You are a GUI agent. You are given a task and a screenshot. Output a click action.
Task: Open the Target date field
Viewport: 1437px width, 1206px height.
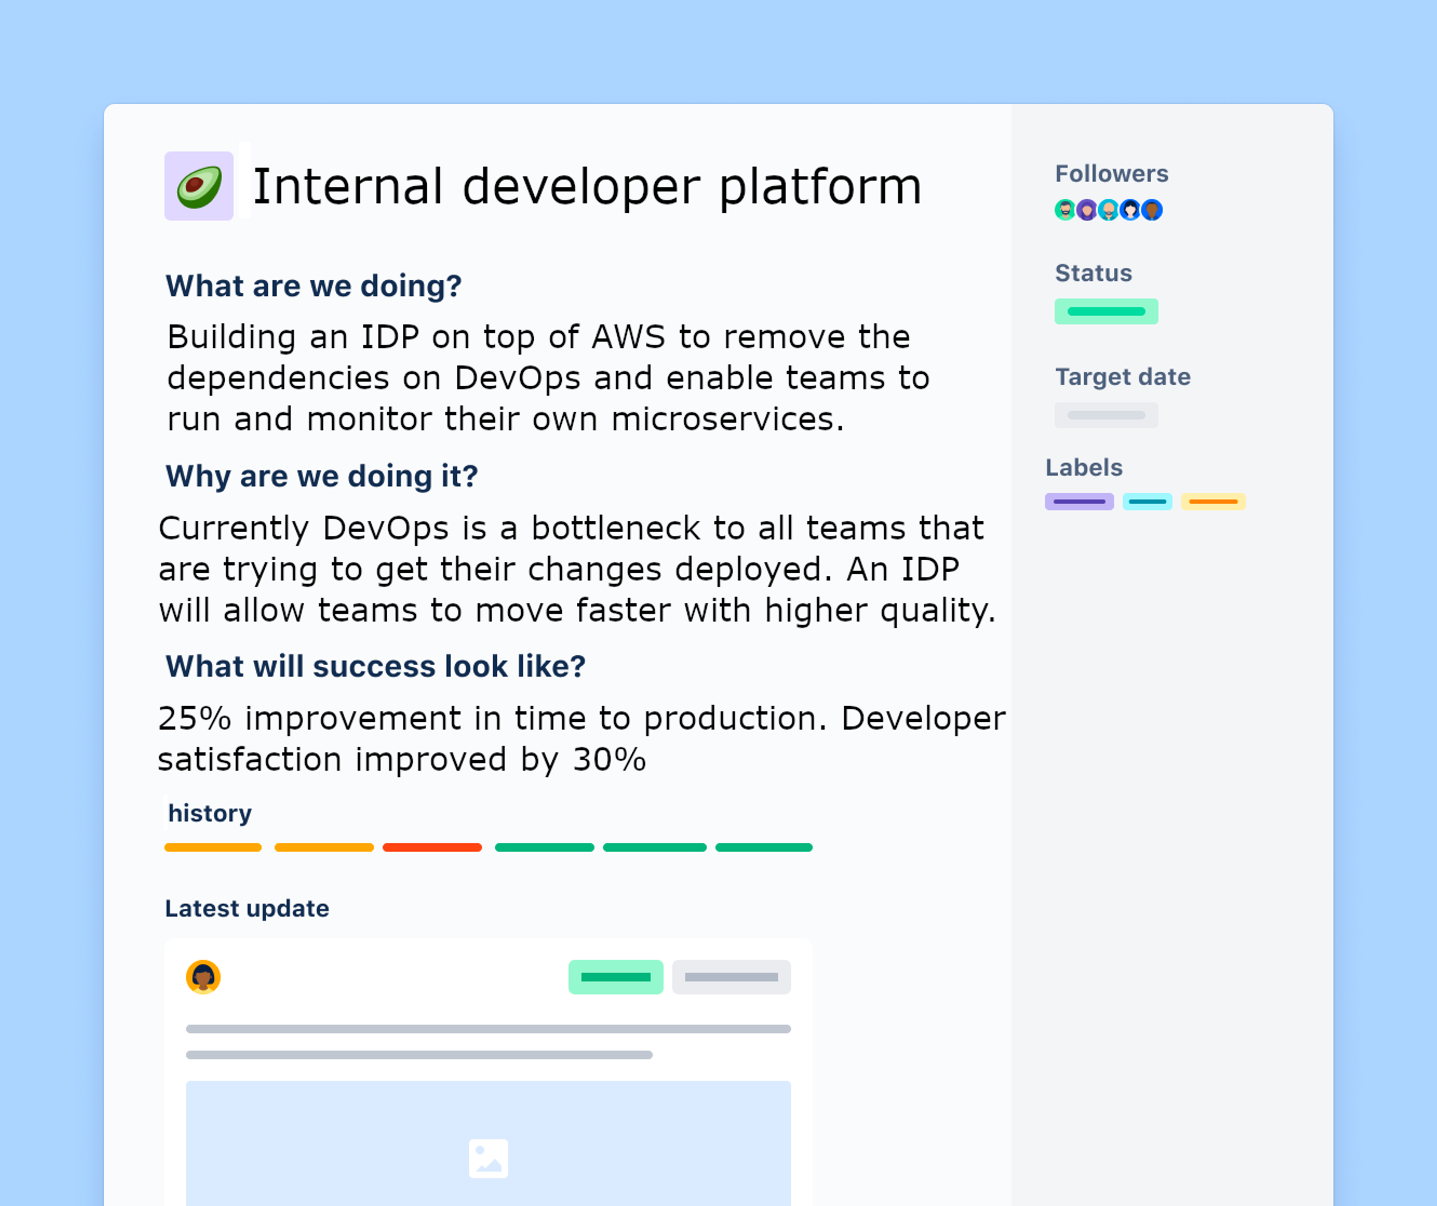pyautogui.click(x=1106, y=415)
